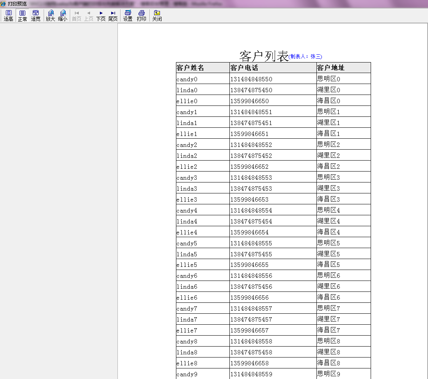Open print settings with 设置 icon
The height and width of the screenshot is (379, 428).
coord(128,16)
